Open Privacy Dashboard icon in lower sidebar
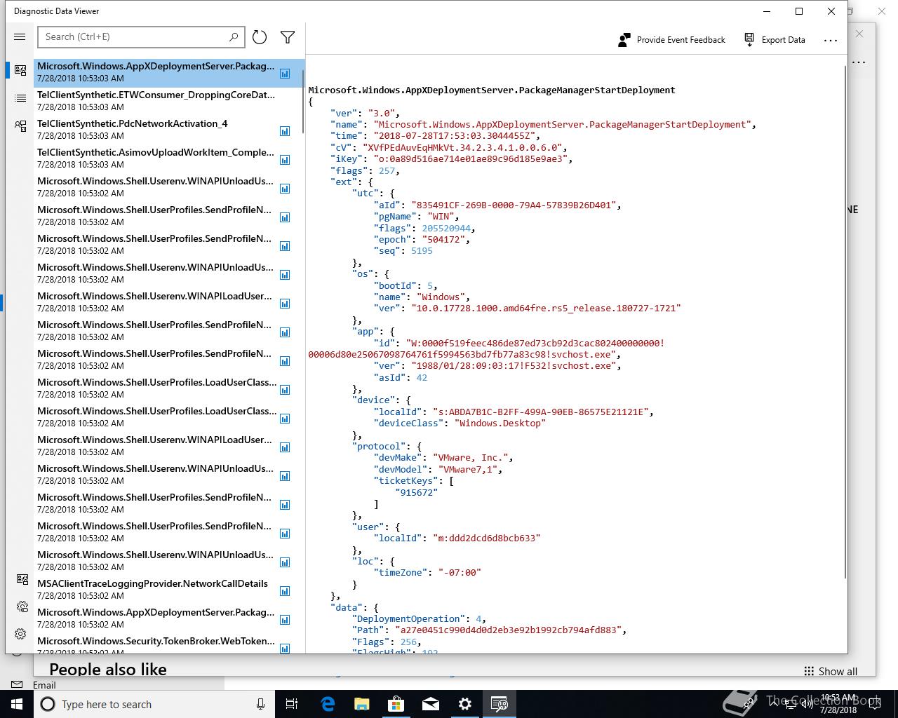The height and width of the screenshot is (718, 898). 22,579
